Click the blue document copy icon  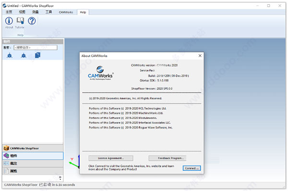click(x=37, y=55)
